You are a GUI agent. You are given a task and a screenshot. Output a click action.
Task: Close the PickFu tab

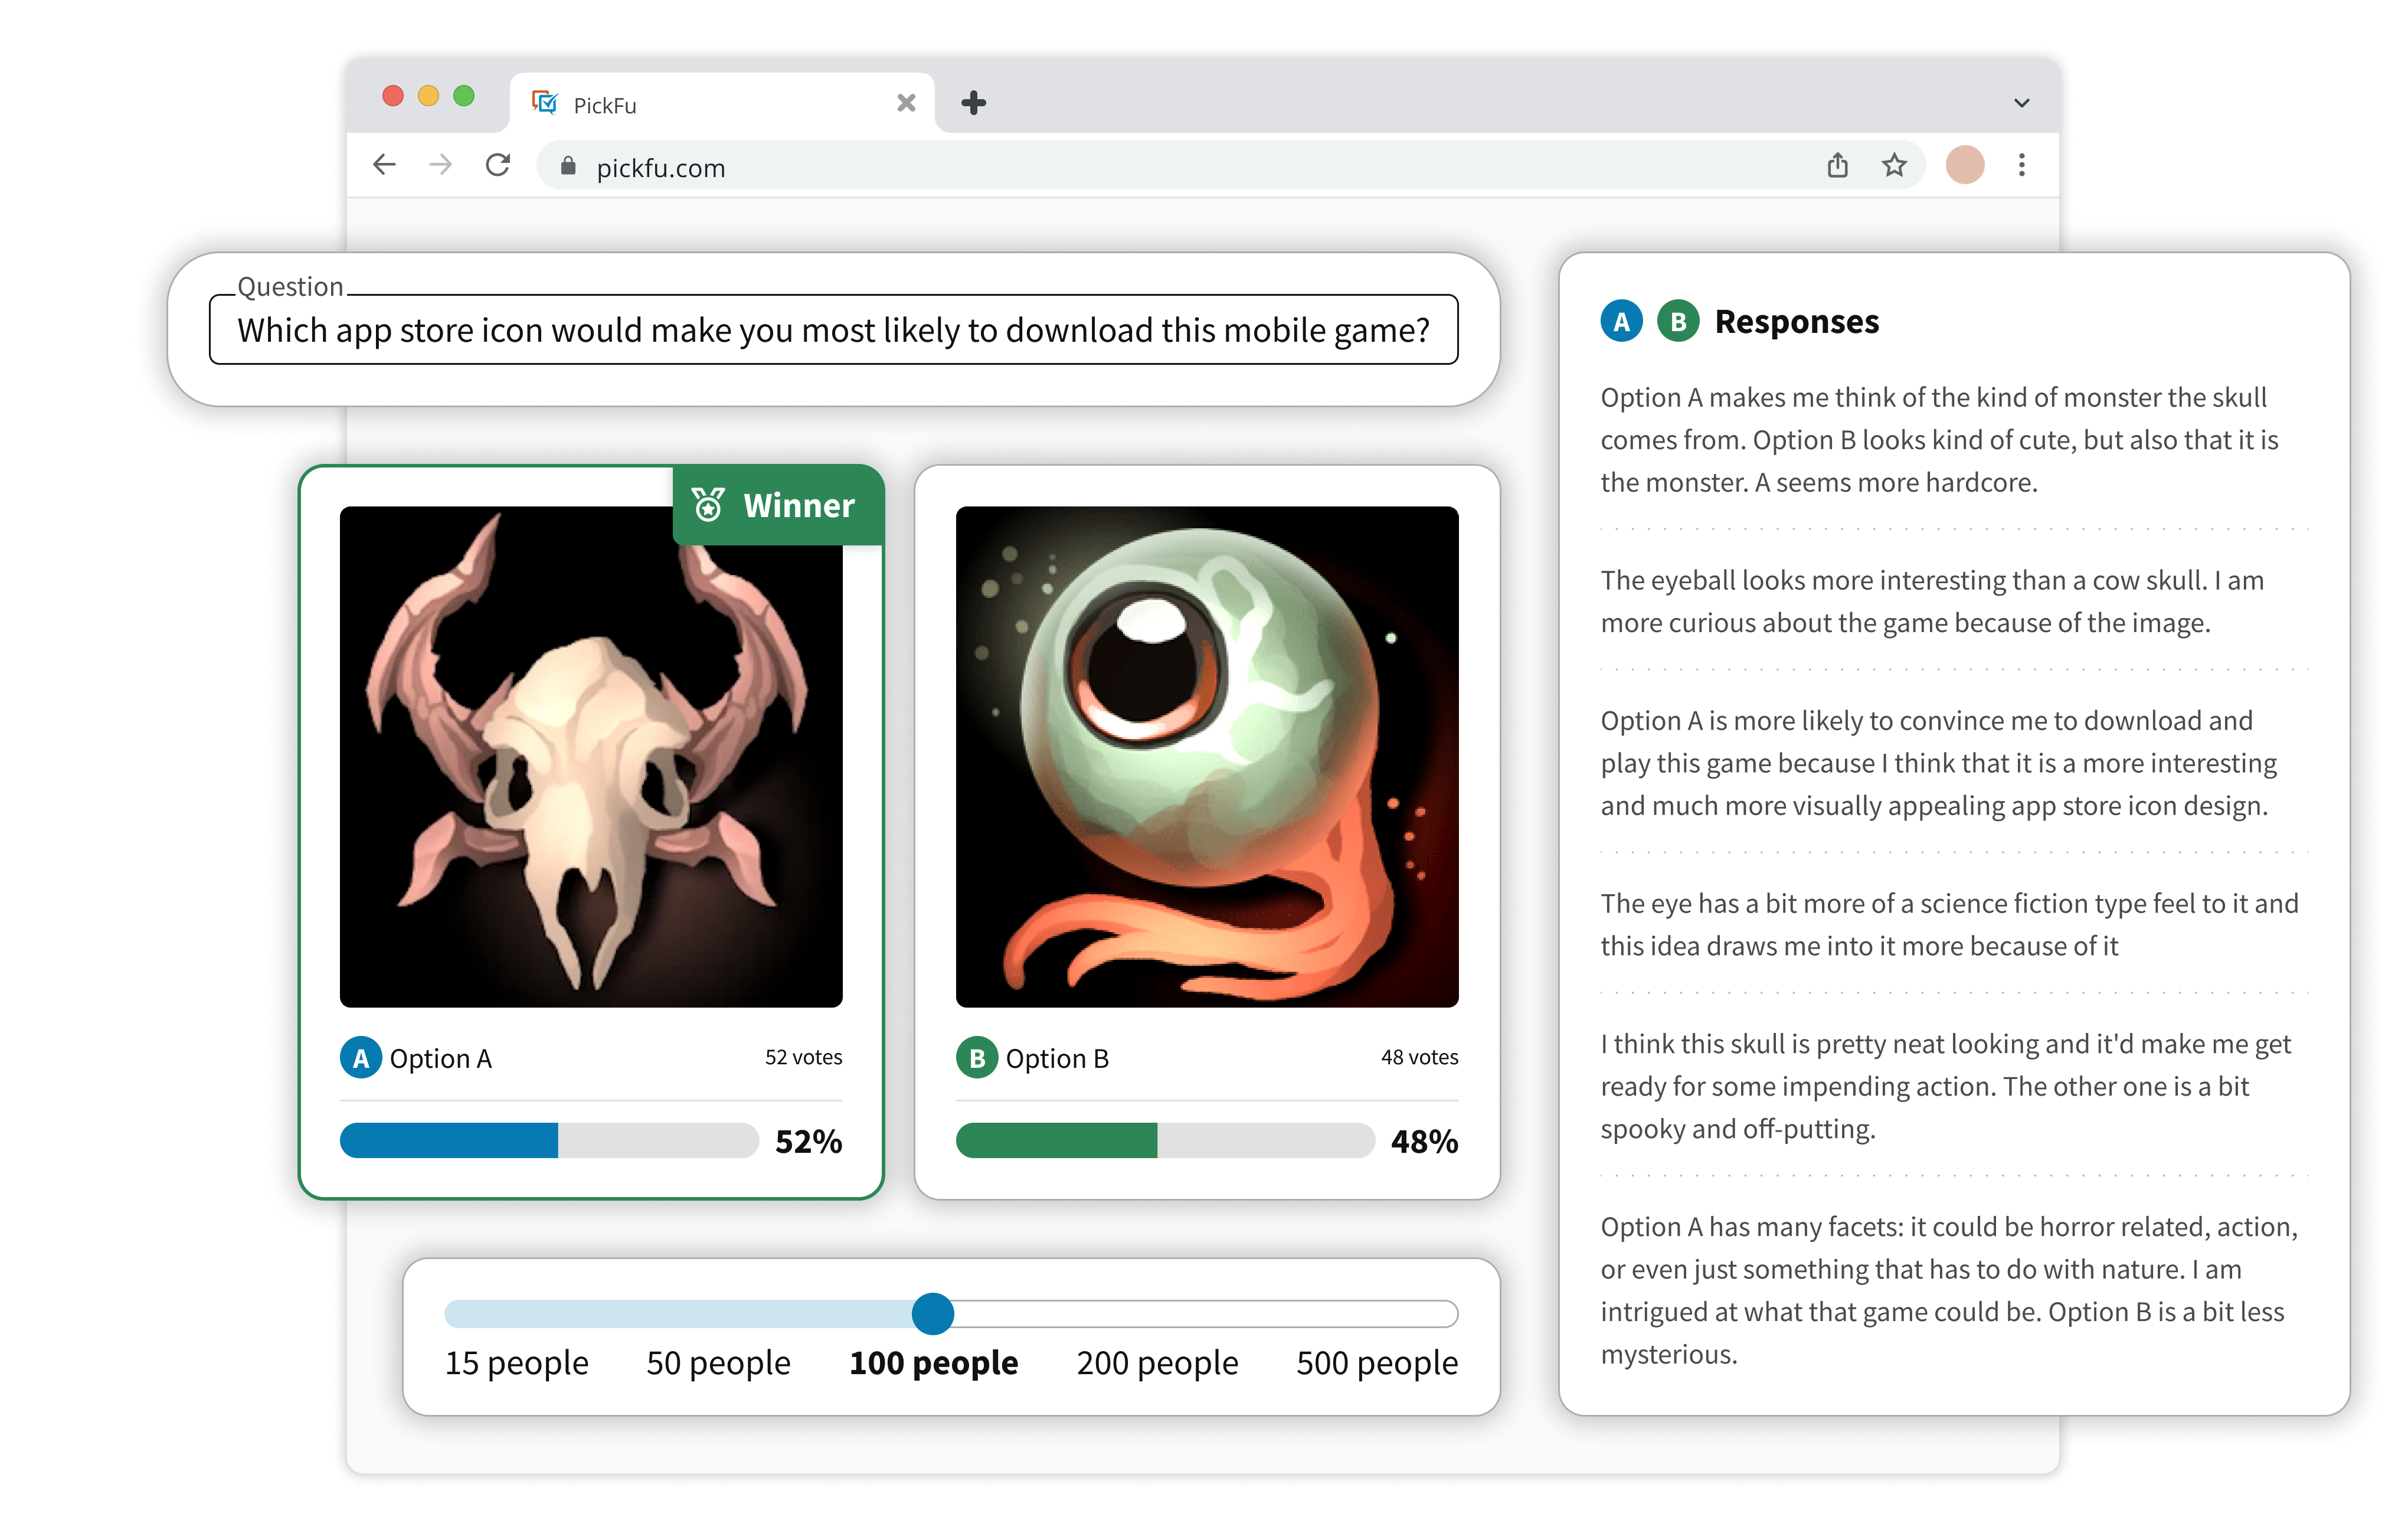(x=906, y=103)
